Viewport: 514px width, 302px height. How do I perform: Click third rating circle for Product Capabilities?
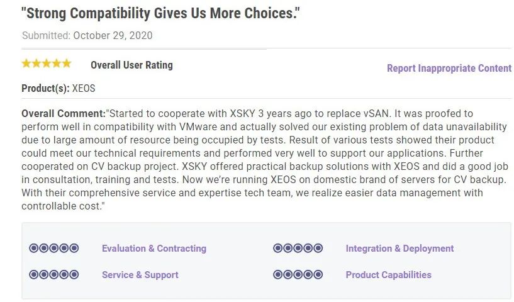click(x=298, y=274)
